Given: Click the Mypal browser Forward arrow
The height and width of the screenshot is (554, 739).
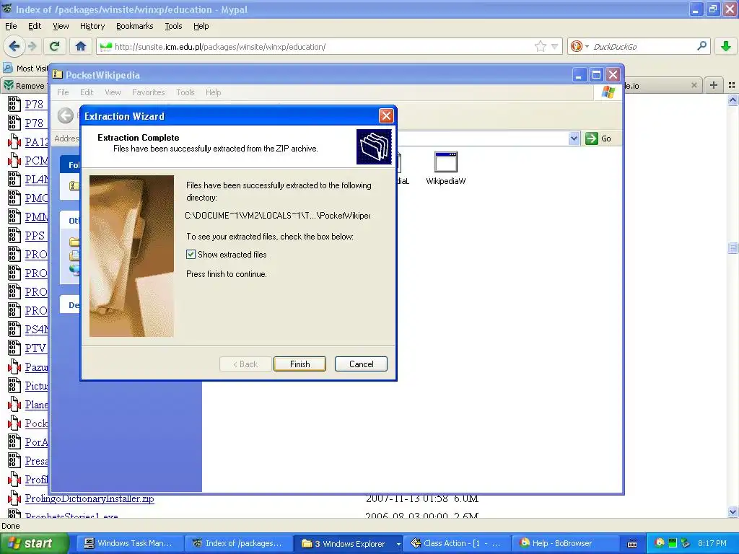Looking at the screenshot, I should tap(32, 46).
